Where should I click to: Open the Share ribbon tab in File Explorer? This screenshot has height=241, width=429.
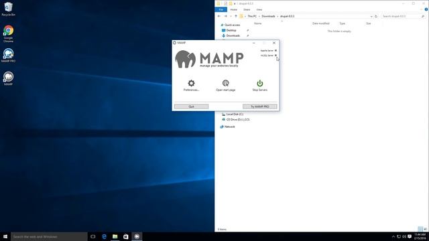click(x=247, y=9)
